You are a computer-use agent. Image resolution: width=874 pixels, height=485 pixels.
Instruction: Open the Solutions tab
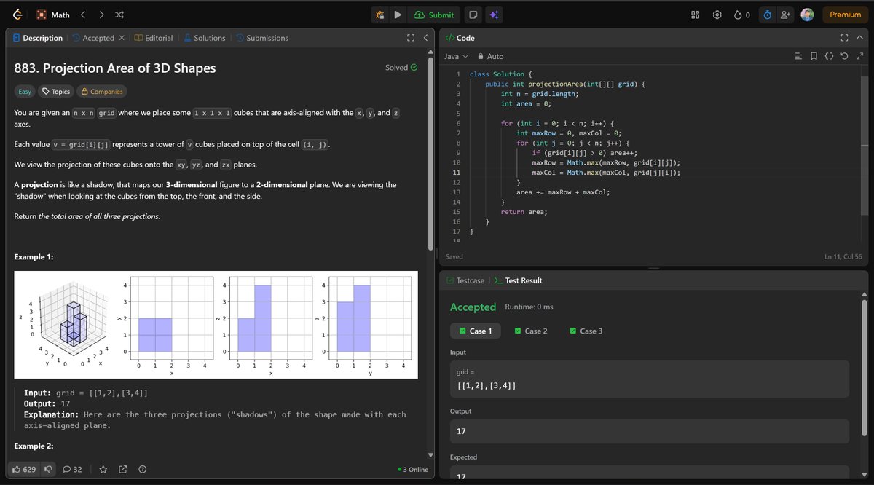tap(204, 38)
